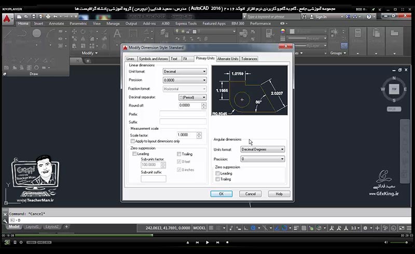Click the large Text A tool in ribbon
Screen dimensions: 415x254
pyautogui.click(x=117, y=34)
